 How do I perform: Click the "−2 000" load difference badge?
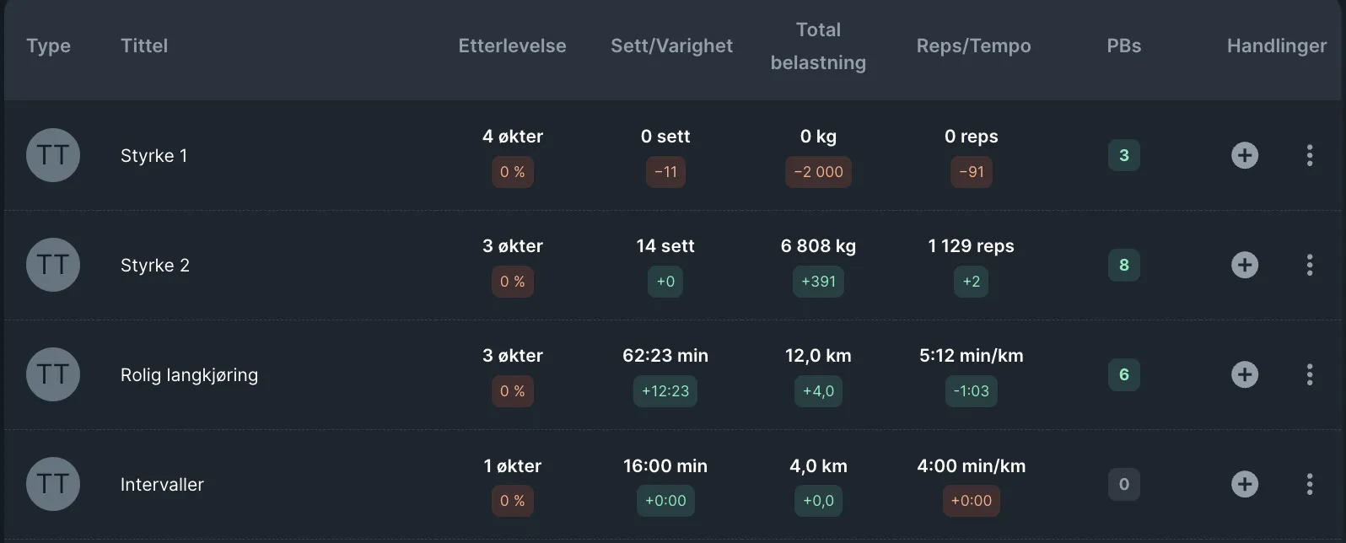coord(818,172)
